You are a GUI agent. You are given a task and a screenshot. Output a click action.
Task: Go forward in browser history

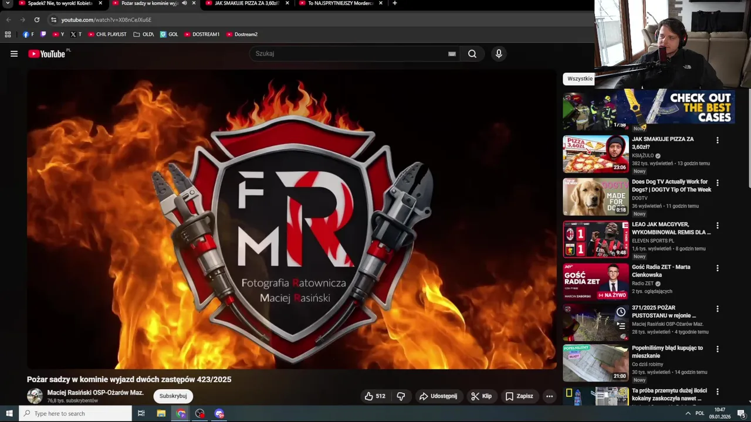[22, 19]
